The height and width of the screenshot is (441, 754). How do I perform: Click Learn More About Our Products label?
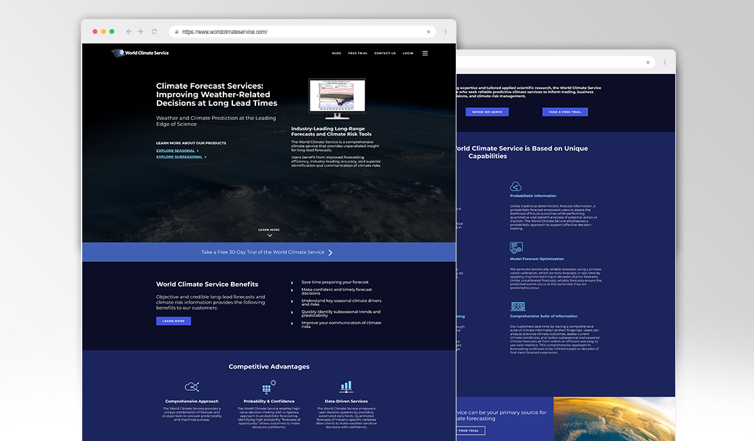coord(191,143)
